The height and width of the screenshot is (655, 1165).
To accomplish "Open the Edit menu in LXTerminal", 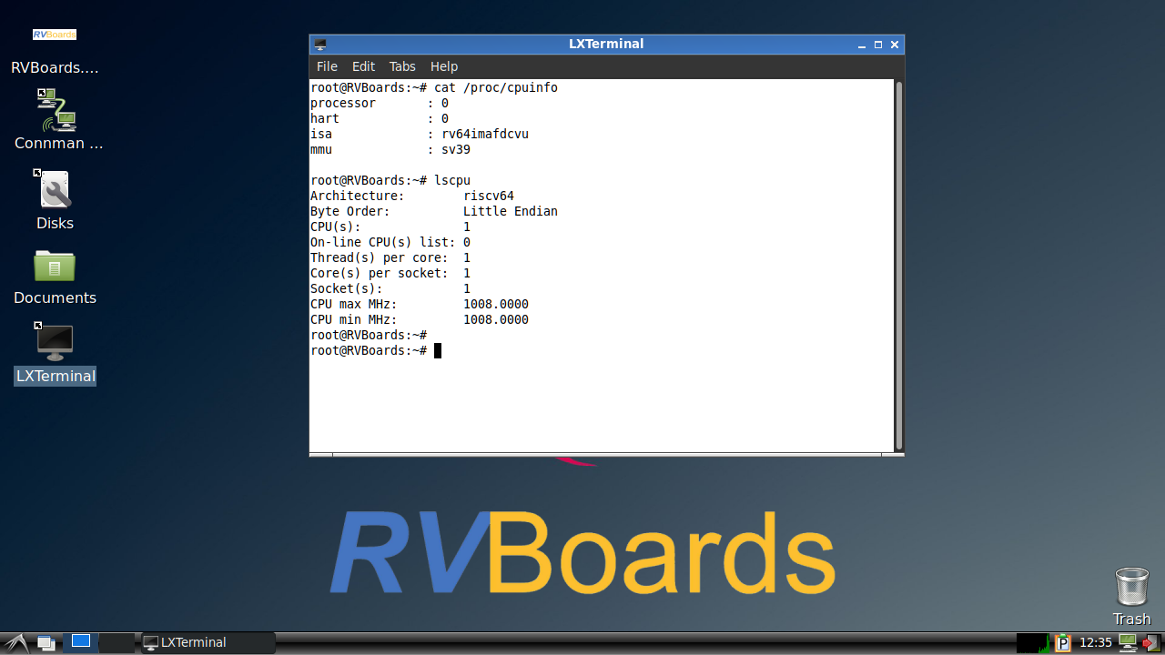I will (363, 66).
